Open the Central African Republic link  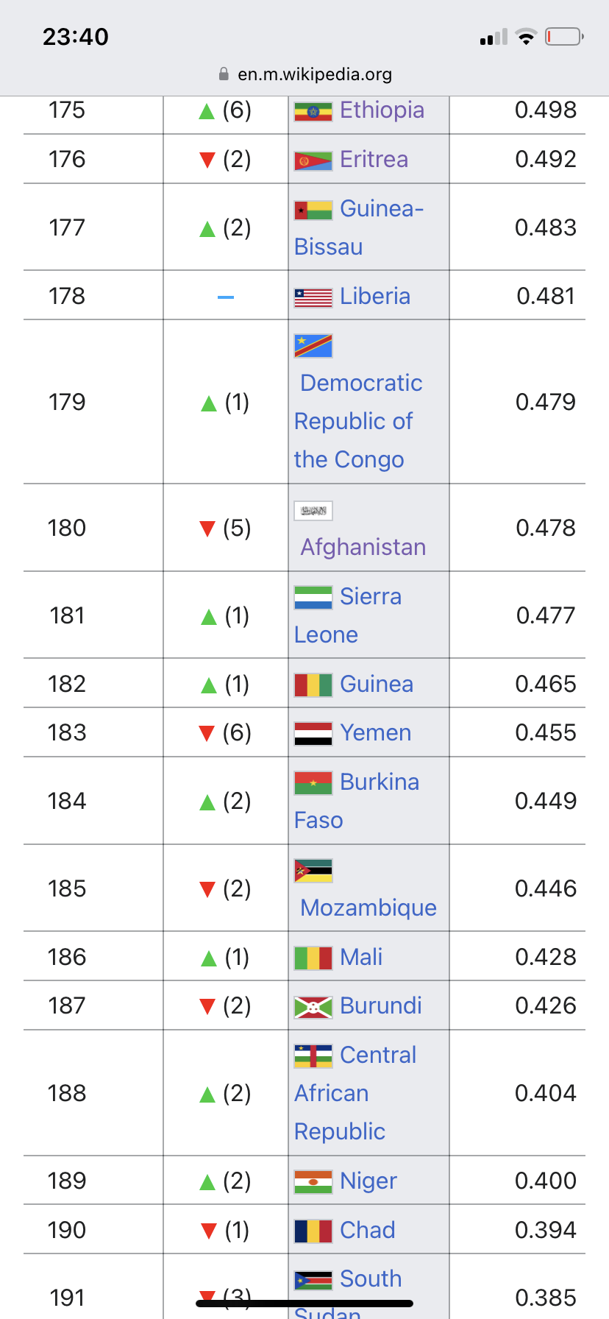pos(355,1093)
